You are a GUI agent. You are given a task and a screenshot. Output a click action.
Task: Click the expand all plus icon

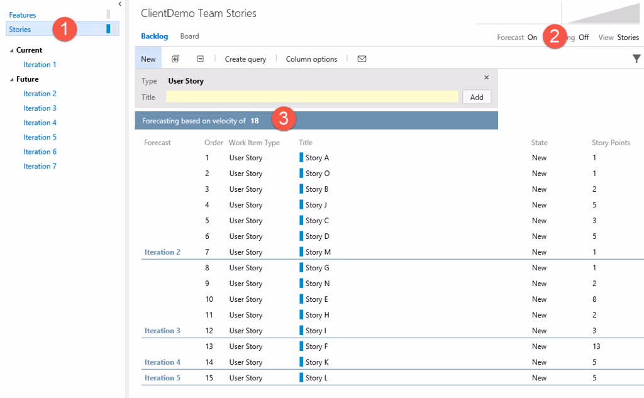(175, 58)
